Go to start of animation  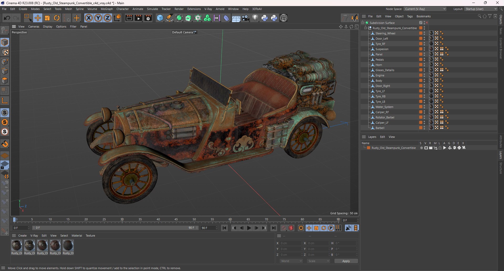tap(224, 228)
